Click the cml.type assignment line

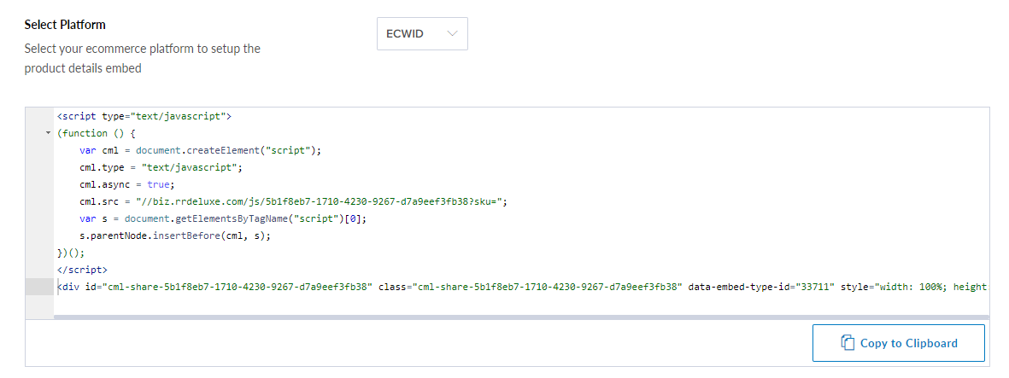pos(161,168)
